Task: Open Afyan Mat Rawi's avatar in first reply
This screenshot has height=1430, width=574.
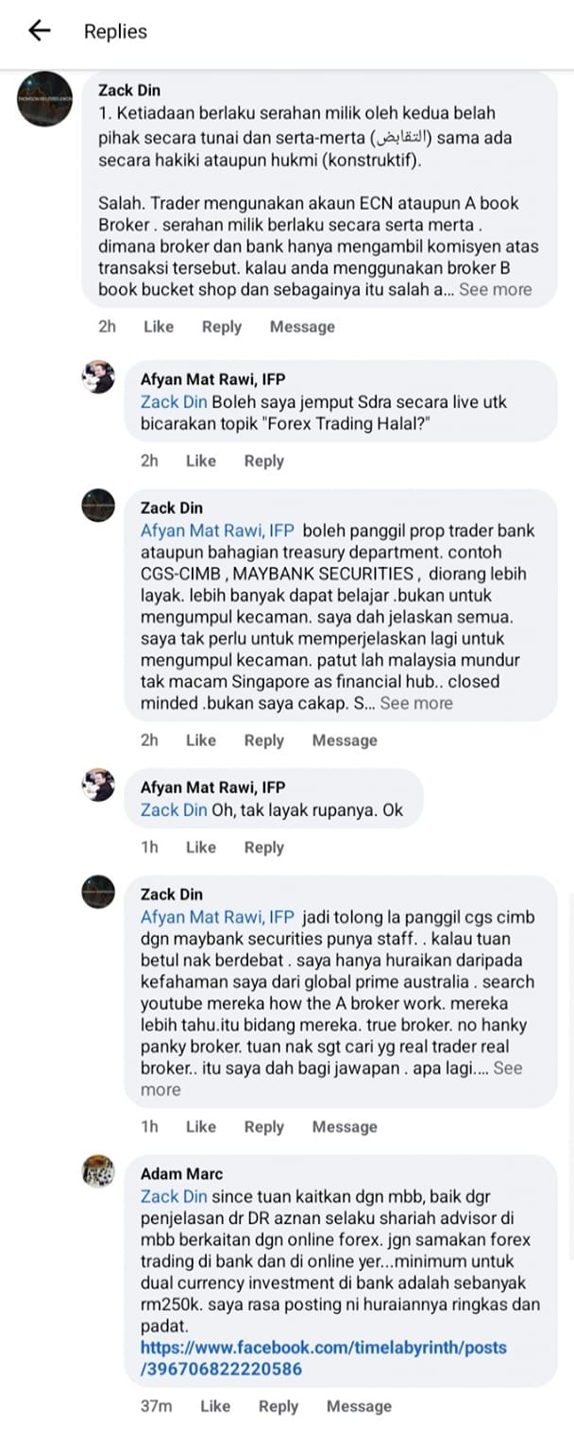Action: [98, 378]
